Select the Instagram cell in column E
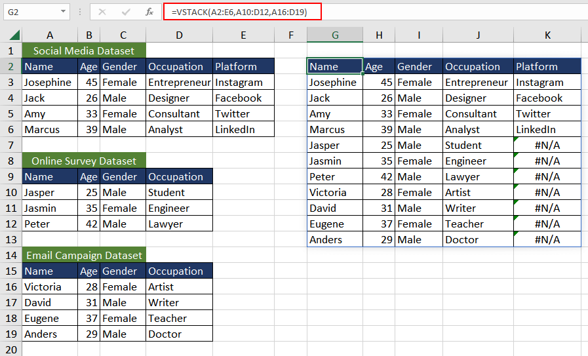The height and width of the screenshot is (356, 588). 243,82
